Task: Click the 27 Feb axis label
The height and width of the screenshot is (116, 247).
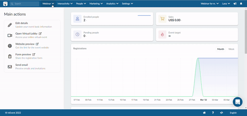Action: [192, 100]
